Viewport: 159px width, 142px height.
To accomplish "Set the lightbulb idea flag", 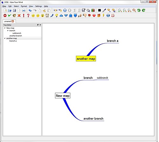I will pyautogui.click(x=57, y=16).
